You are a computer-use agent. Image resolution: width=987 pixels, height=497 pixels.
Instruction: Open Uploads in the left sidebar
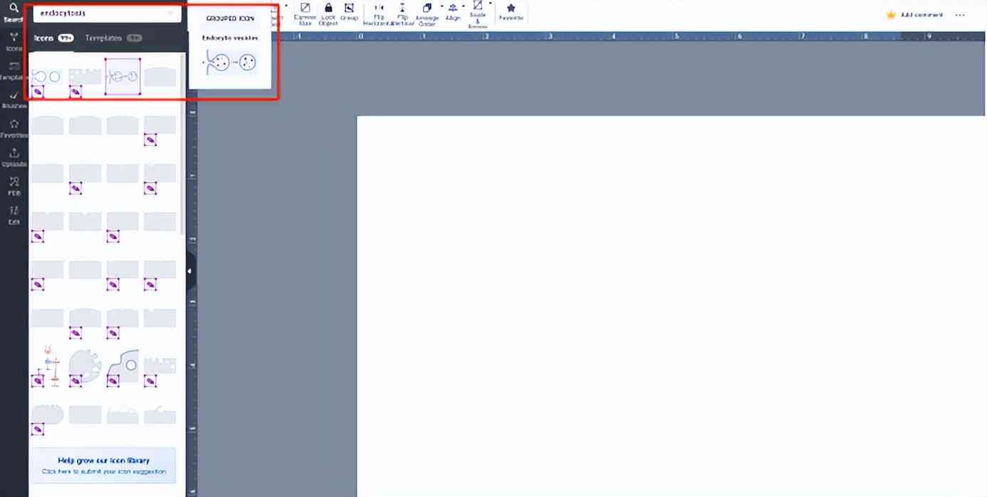(14, 157)
